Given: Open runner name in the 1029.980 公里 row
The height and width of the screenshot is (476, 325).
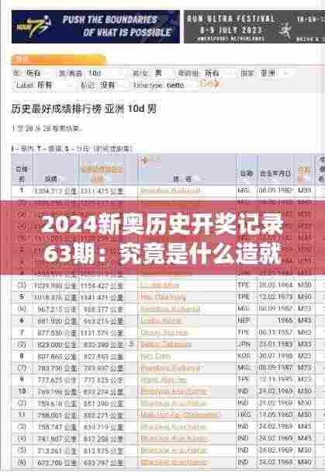Looking at the screenshot, I should click(x=160, y=285).
